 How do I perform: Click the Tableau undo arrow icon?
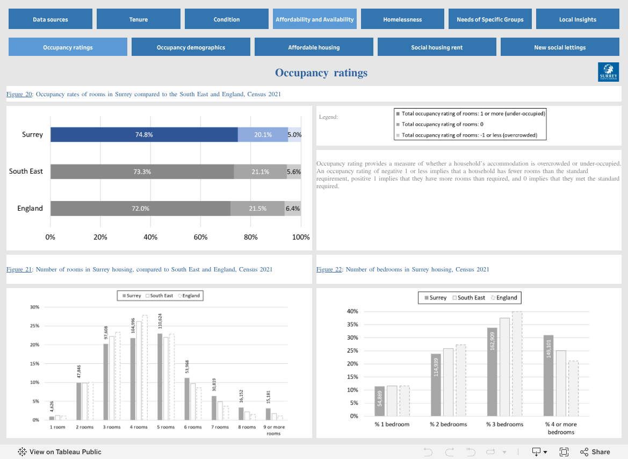coord(428,452)
